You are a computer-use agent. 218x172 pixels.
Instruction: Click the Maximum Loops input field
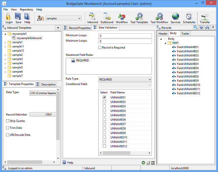click(125, 41)
